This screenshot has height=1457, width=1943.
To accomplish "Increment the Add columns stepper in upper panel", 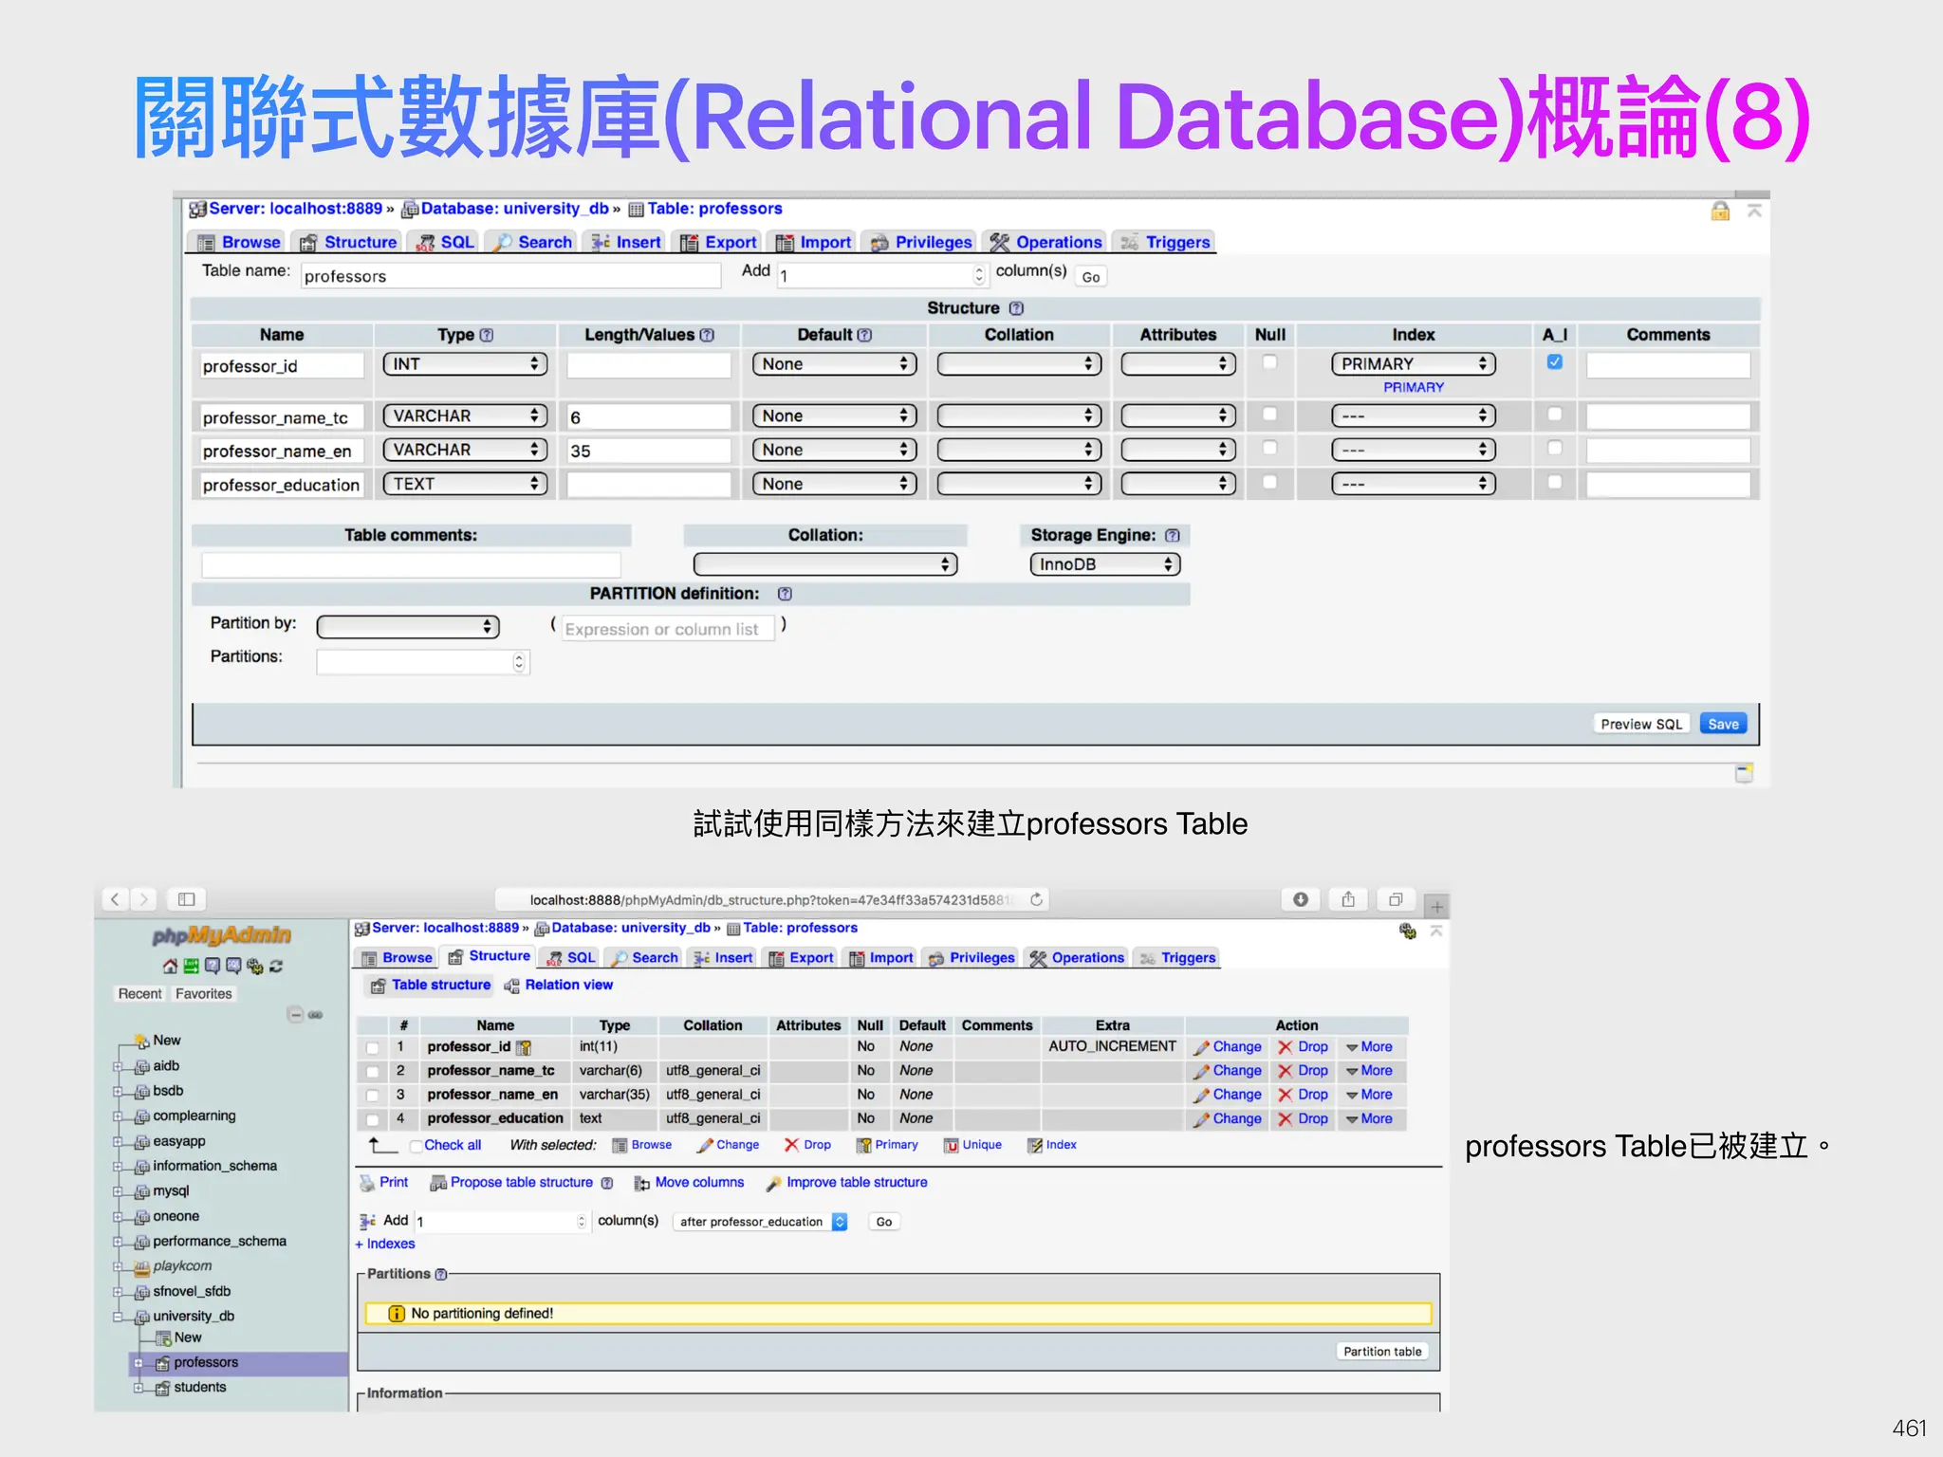I will click(x=979, y=270).
